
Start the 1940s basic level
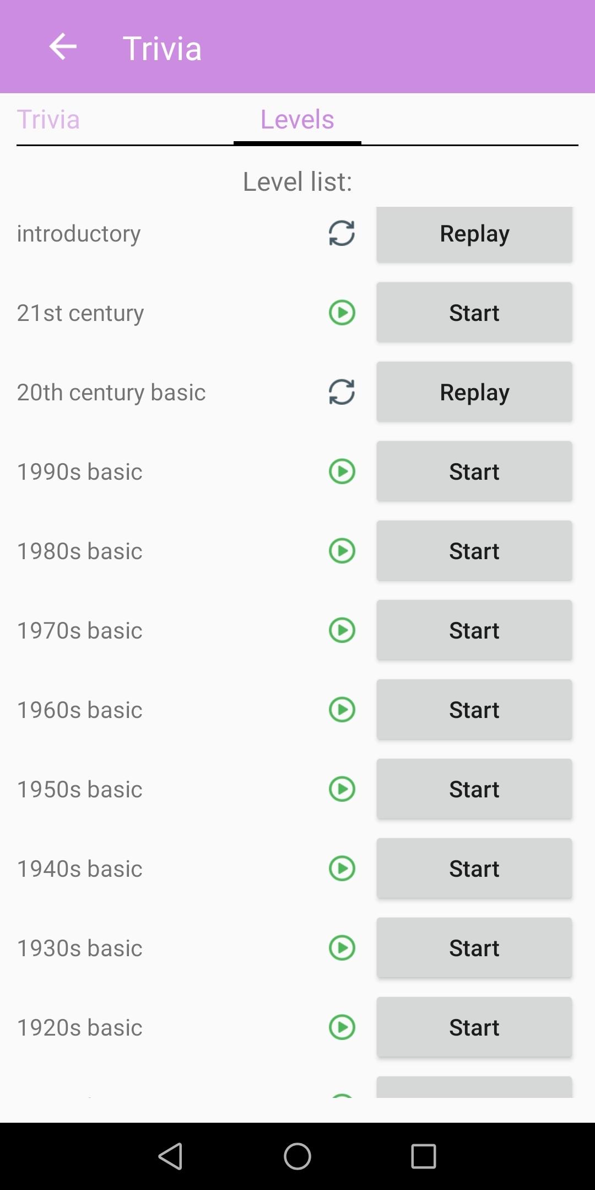coord(474,869)
